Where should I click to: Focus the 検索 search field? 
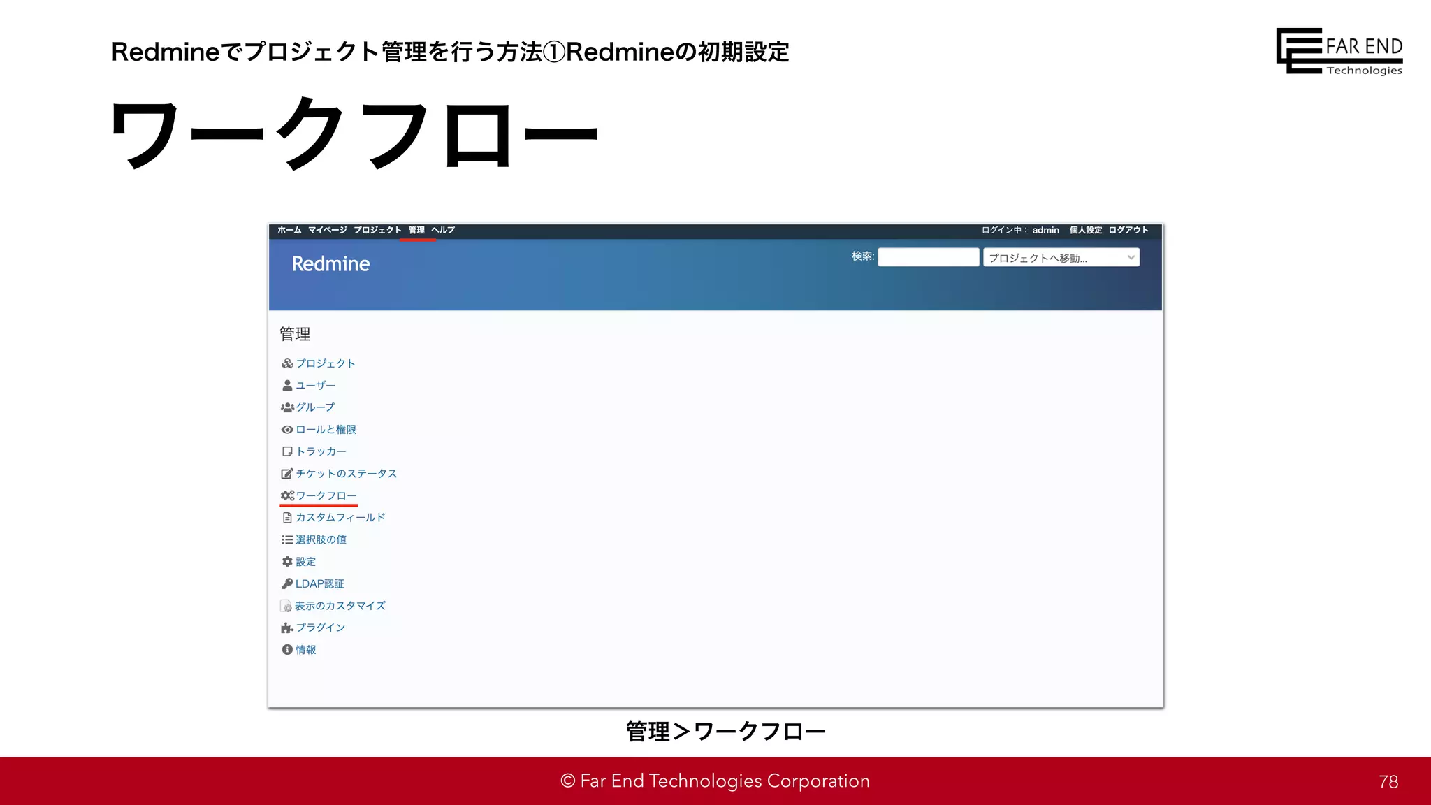coord(928,257)
